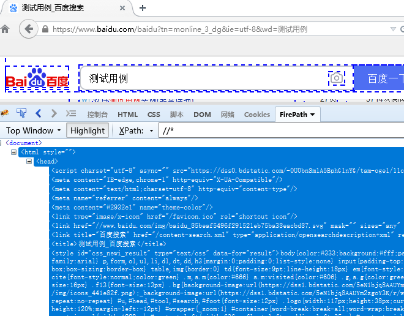404x316 pixels.
Task: Click the meta theme-color line
Action: (x=132, y=207)
